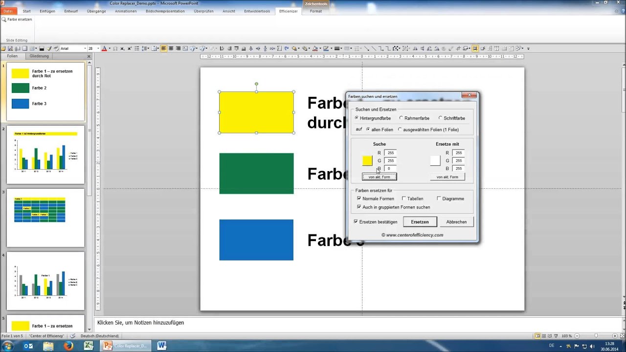
Task: Open Excel from the taskbar
Action: pos(88,346)
